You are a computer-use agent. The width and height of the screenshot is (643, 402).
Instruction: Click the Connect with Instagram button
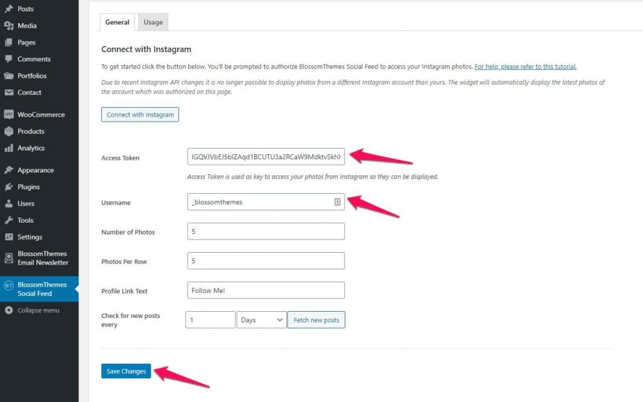pyautogui.click(x=139, y=114)
